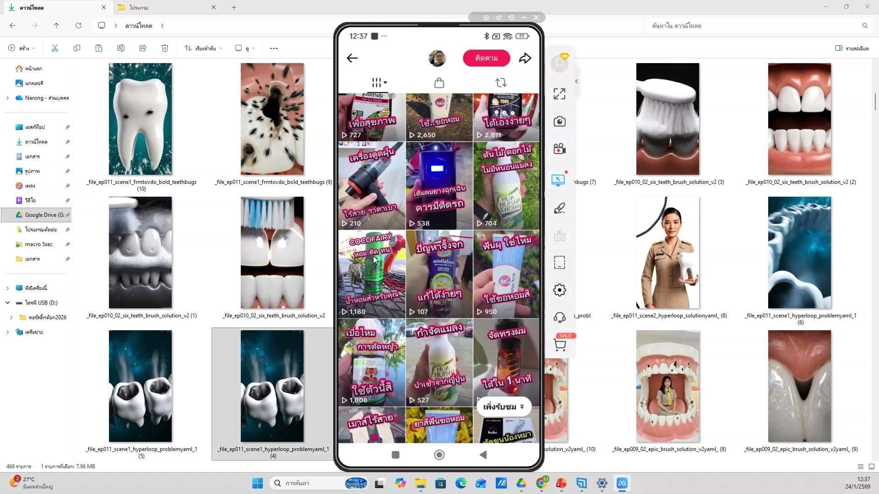Open the SALE shopping cart
The height and width of the screenshot is (494, 879).
tap(560, 345)
